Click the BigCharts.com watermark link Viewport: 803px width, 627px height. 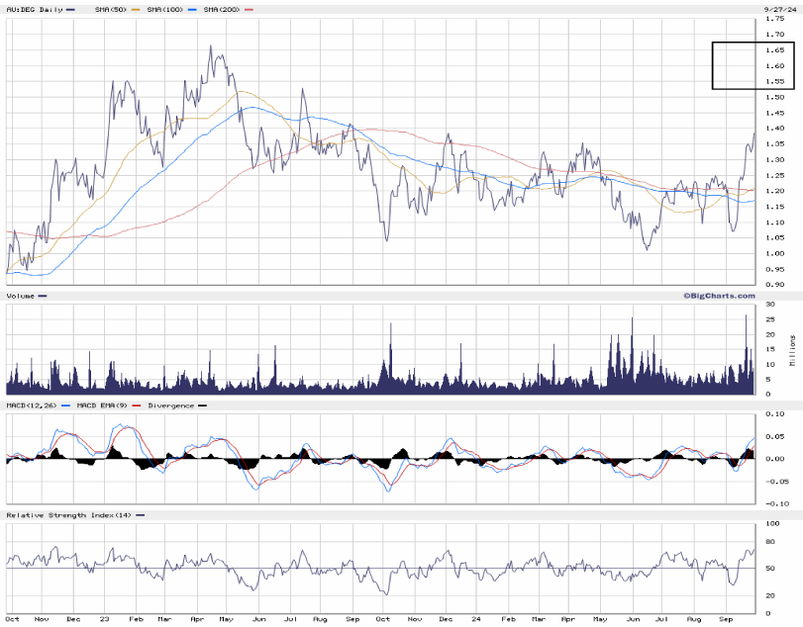(x=718, y=296)
